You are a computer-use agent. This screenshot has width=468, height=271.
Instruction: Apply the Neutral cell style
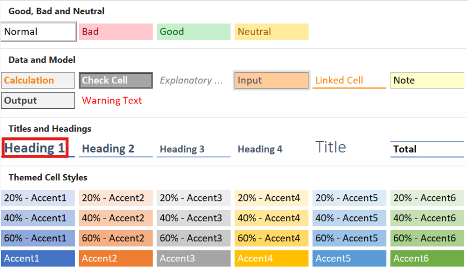coord(271,32)
